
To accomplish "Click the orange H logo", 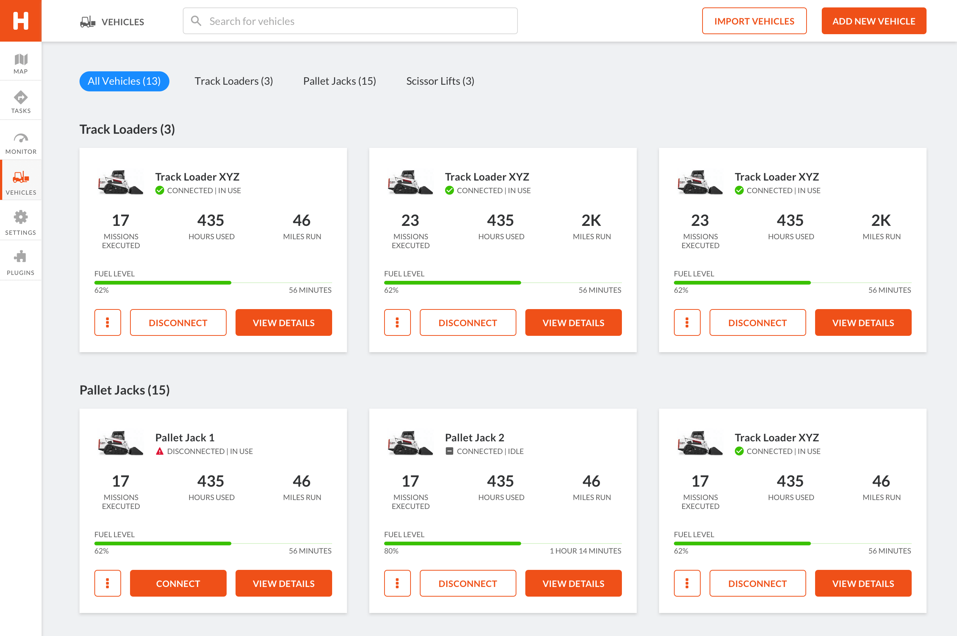I will [21, 21].
